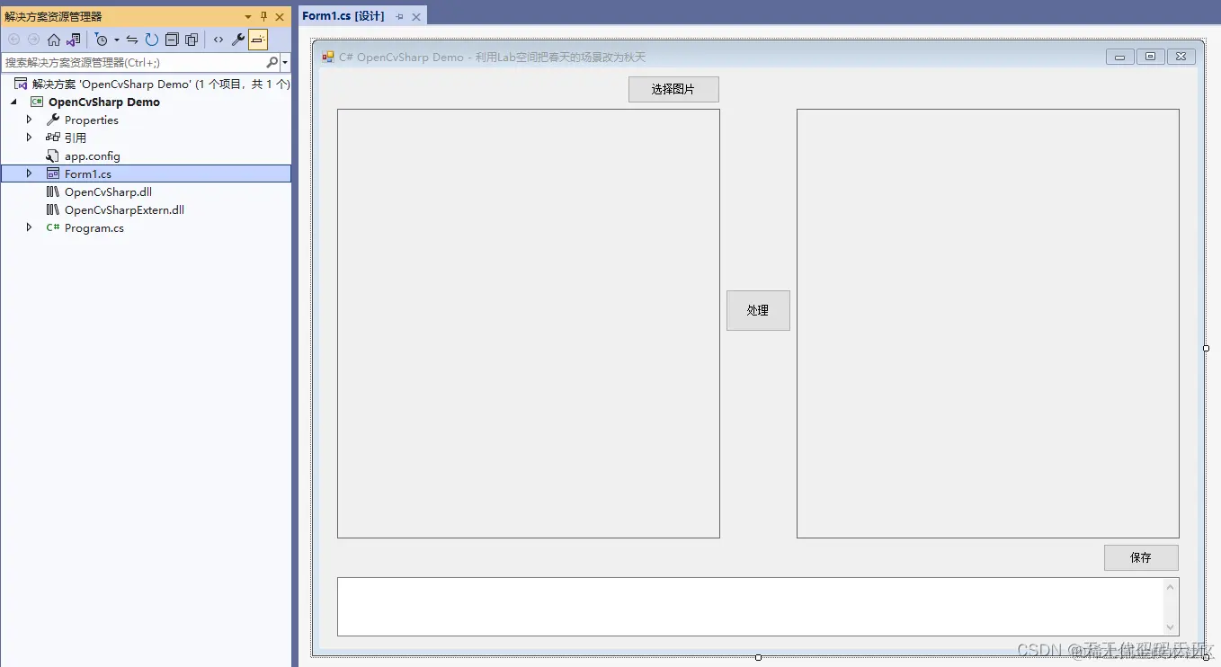1221x667 pixels.
Task: Click the 处理 button on the form
Action: [758, 310]
